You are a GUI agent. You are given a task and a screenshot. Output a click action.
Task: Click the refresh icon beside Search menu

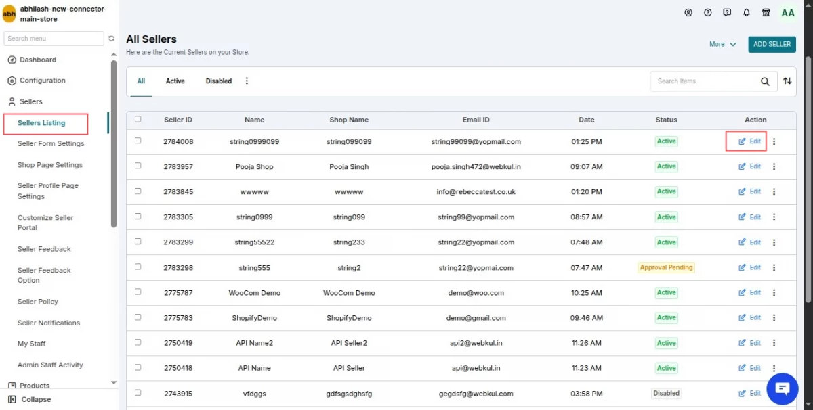click(112, 39)
